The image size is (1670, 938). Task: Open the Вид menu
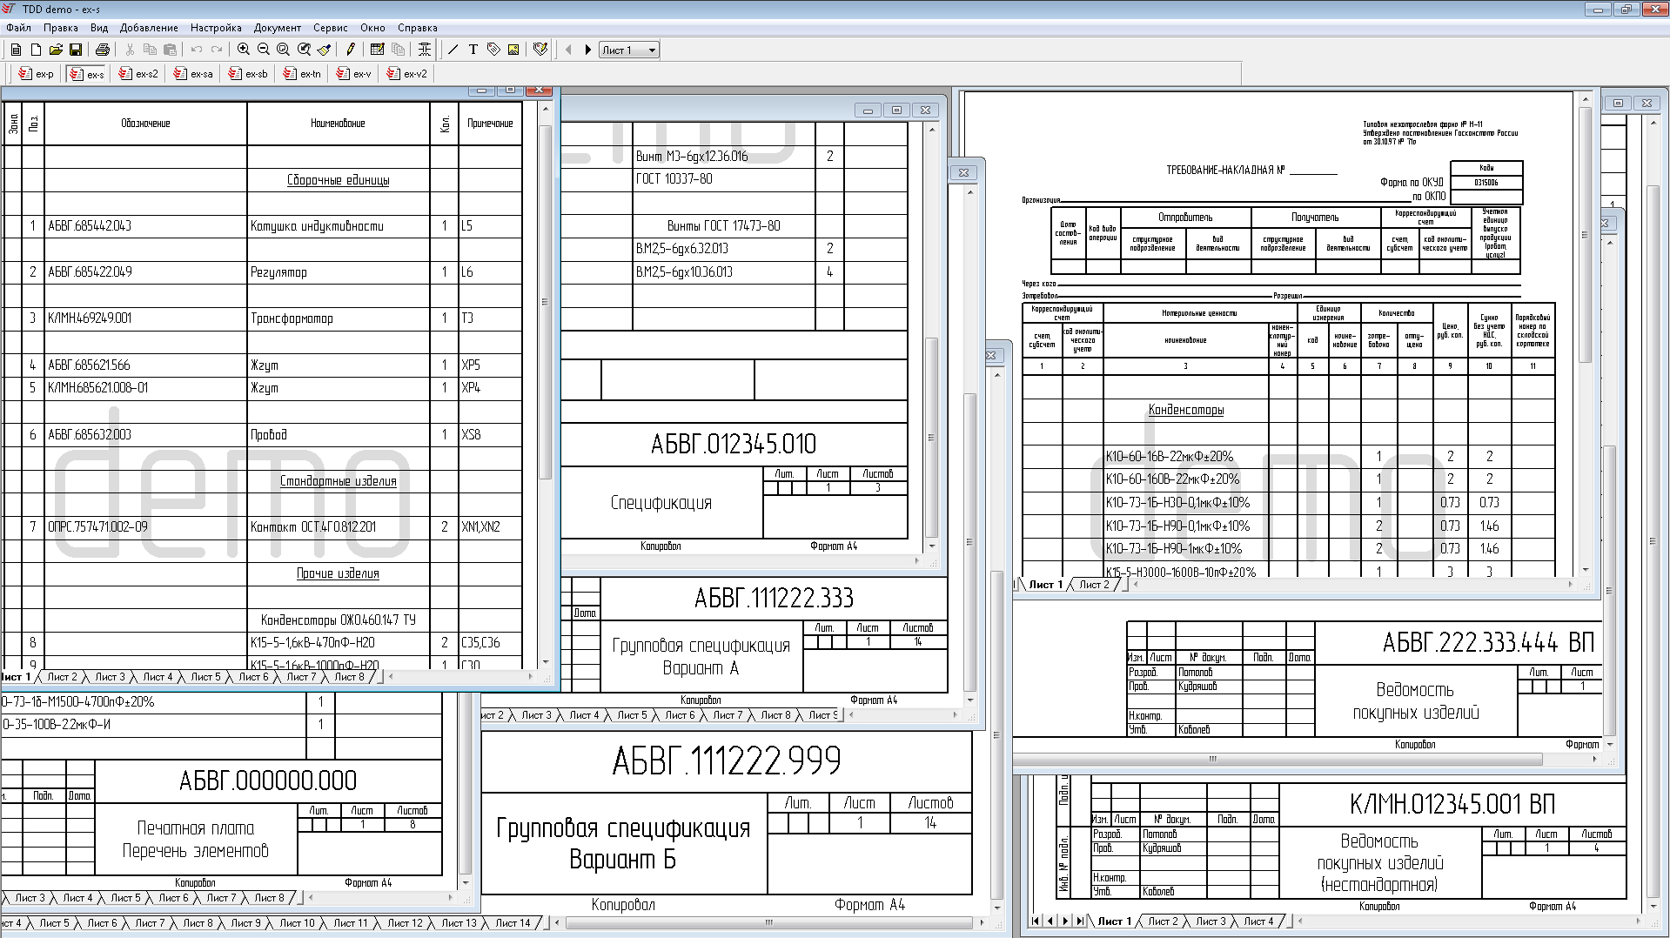point(99,28)
